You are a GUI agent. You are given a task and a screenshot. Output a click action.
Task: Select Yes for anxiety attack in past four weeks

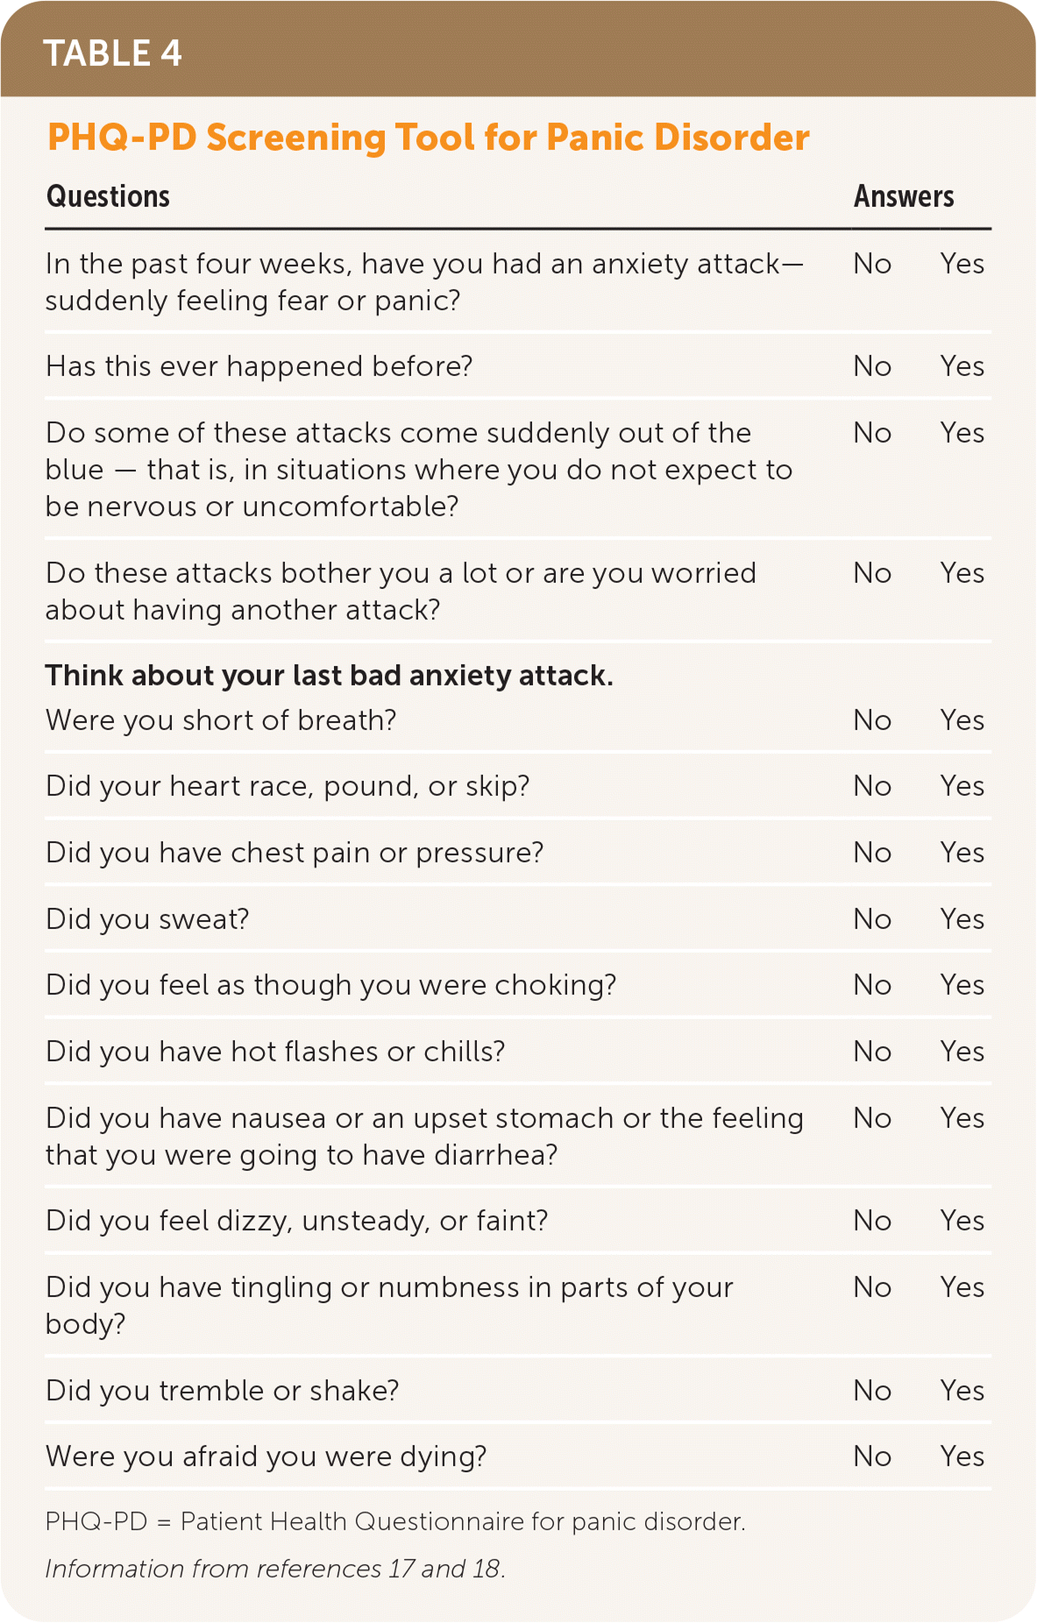click(x=962, y=264)
